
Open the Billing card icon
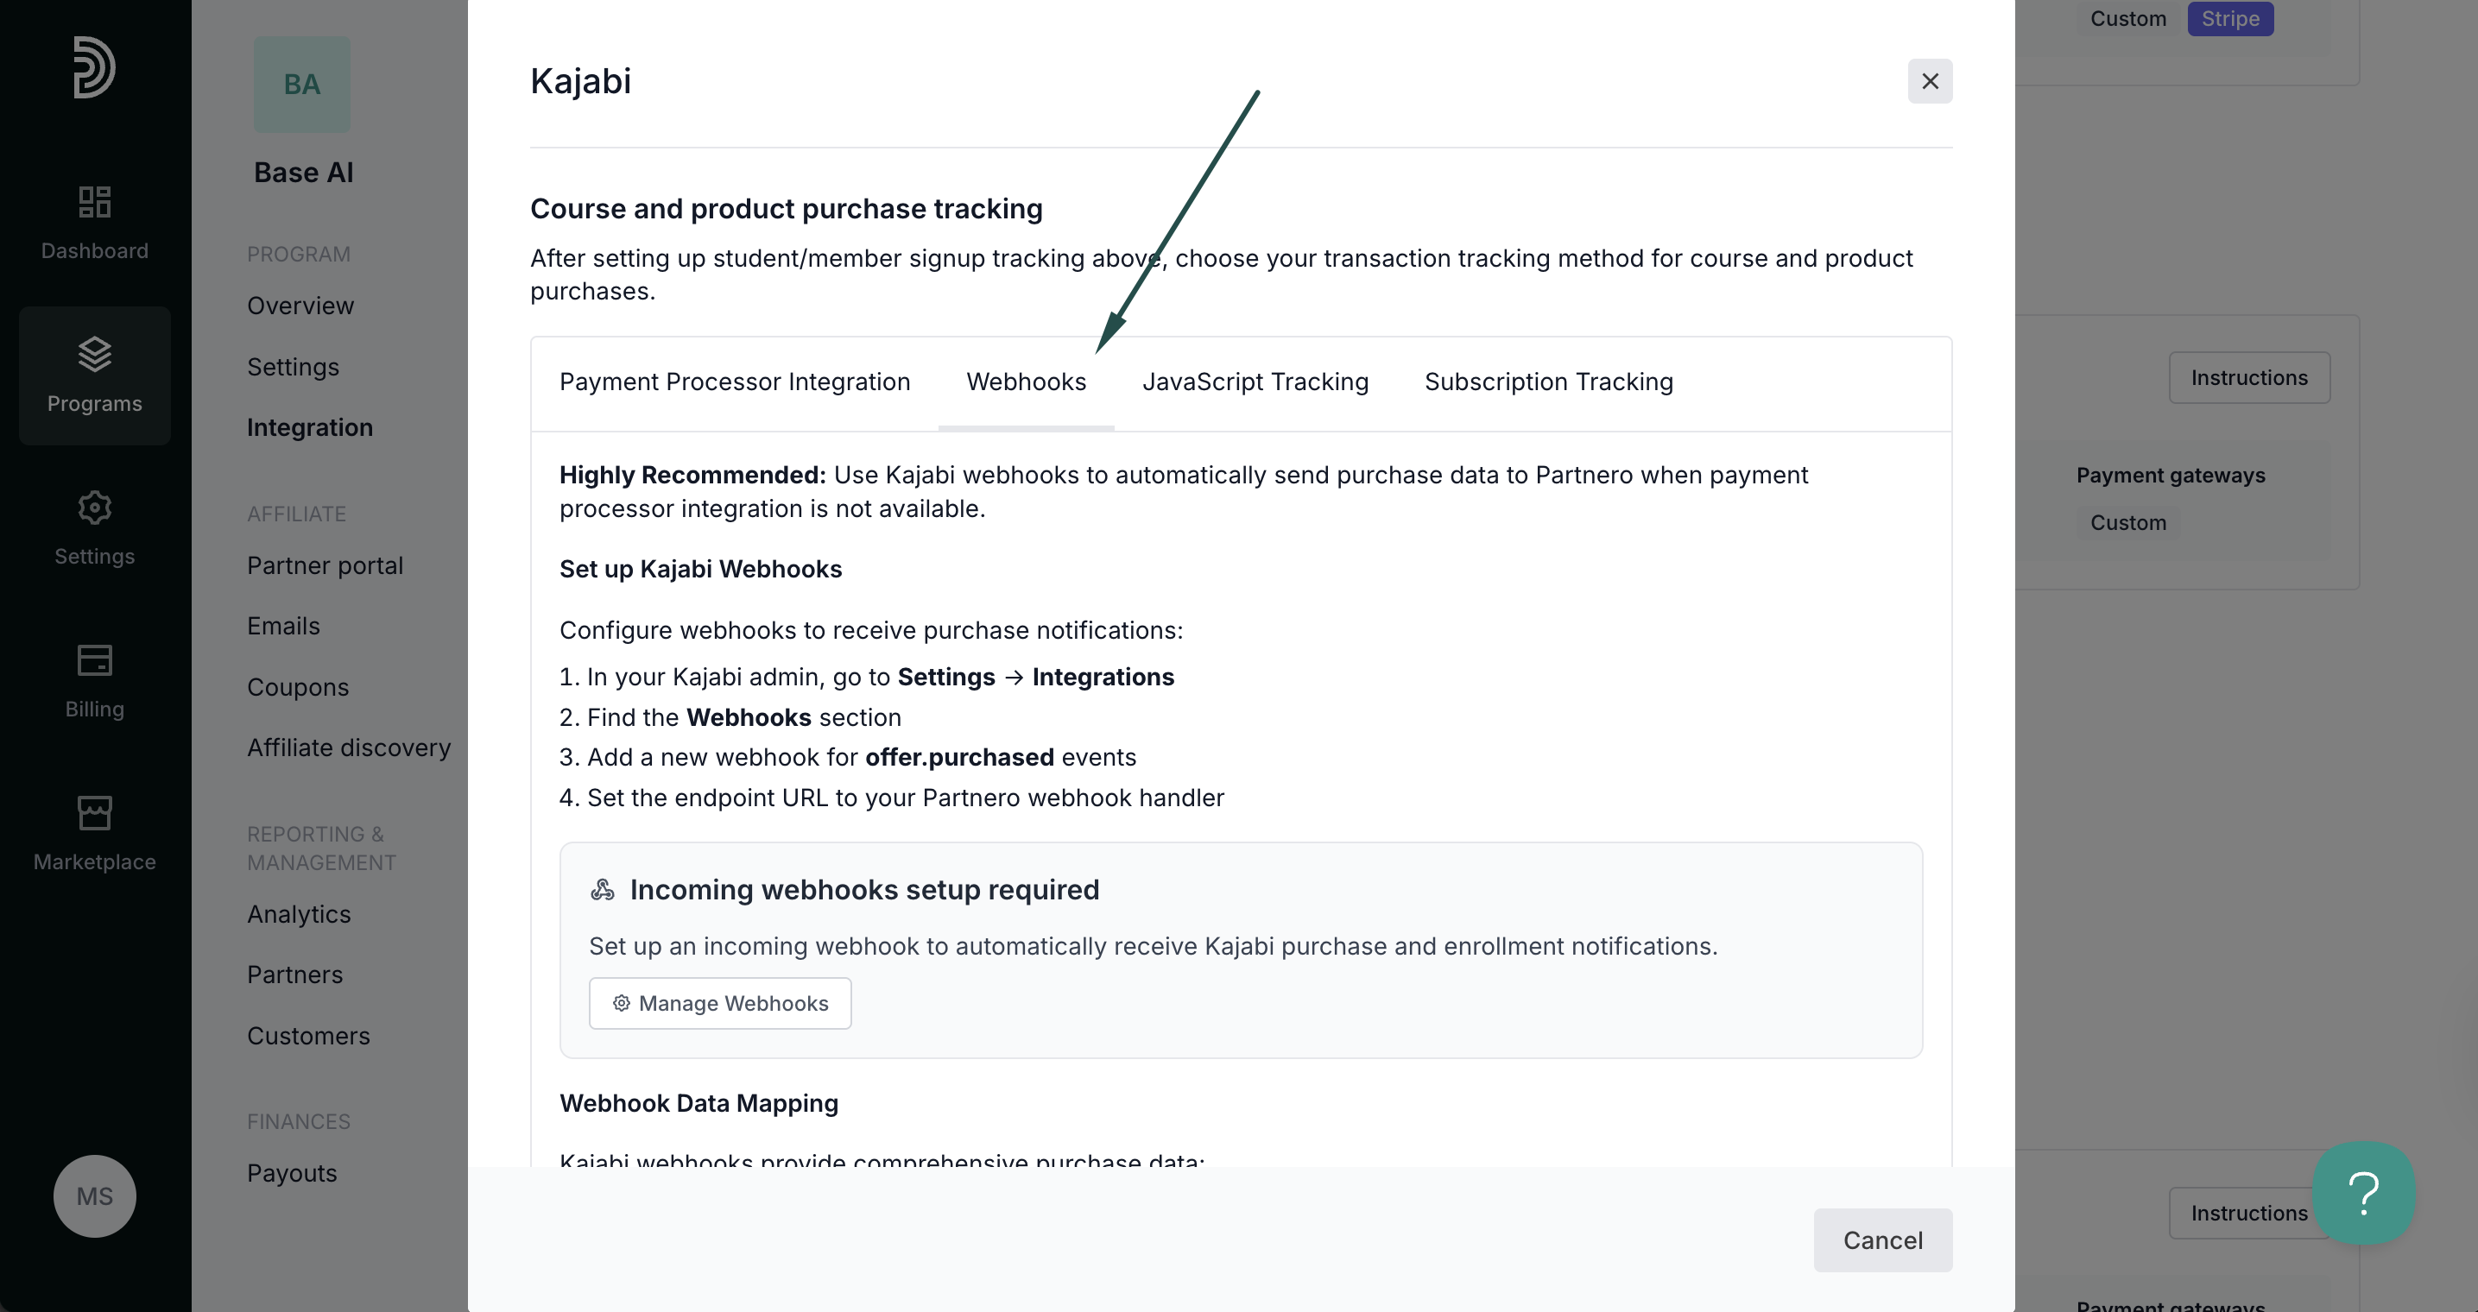(94, 661)
